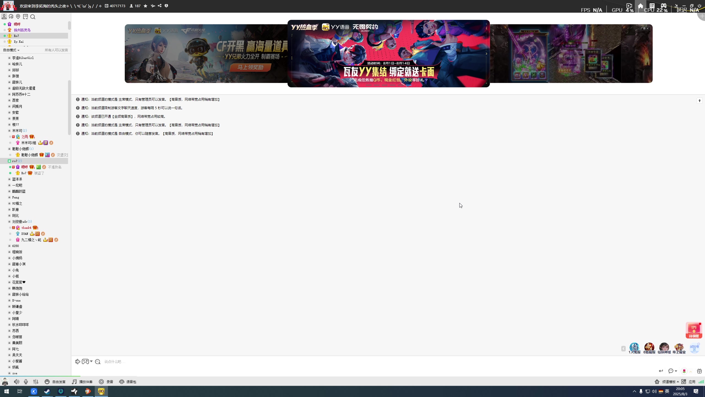The width and height of the screenshot is (705, 397).
Task: Click the green network signal bars icon
Action: pos(701,382)
